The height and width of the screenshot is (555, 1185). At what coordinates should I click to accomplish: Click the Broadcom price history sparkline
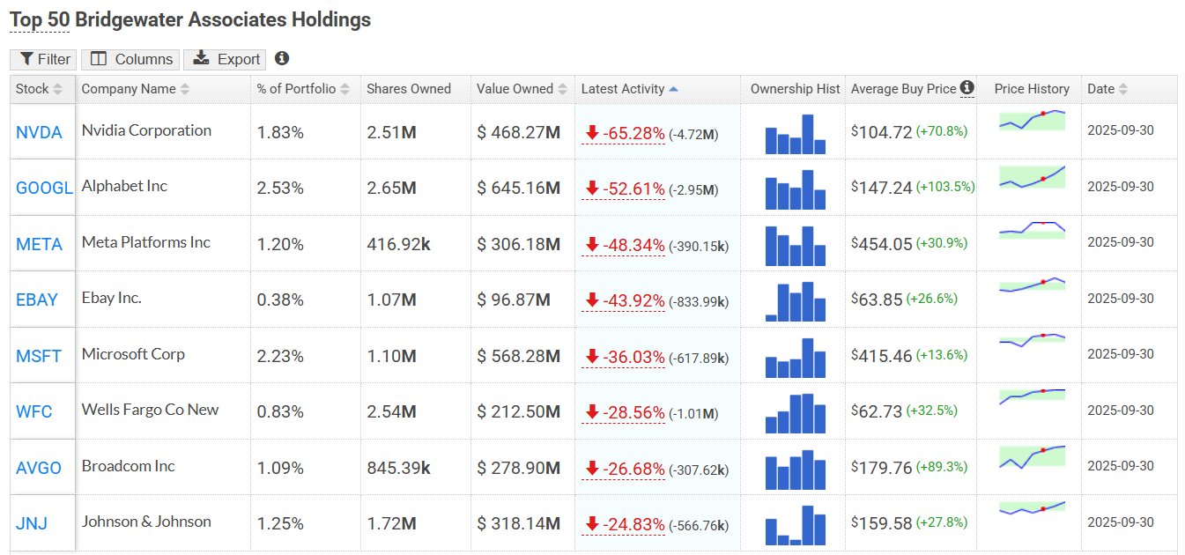[x=1032, y=455]
